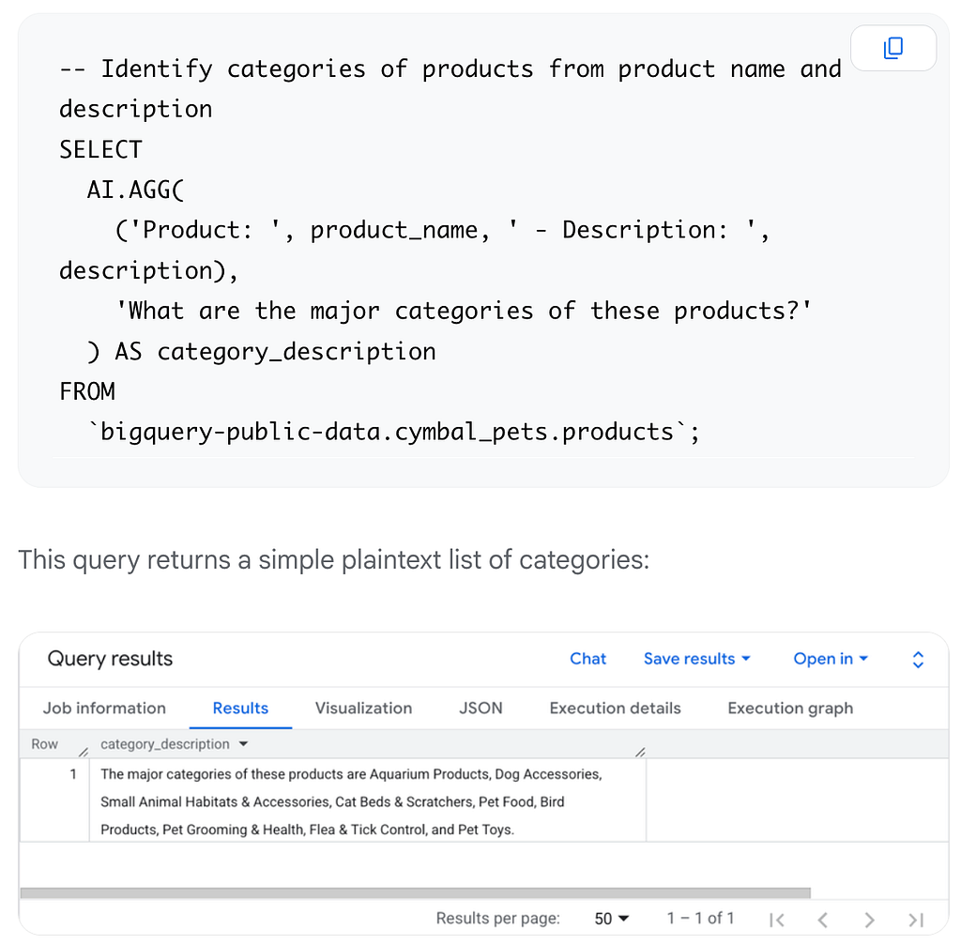Toggle query results panel expand/collapse arrows
Viewport: 961px width, 945px height.
[x=918, y=660]
